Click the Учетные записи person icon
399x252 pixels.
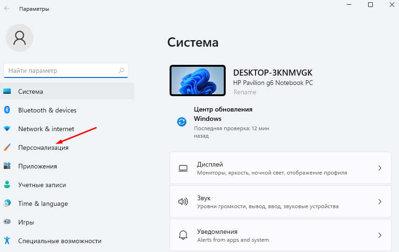(7, 184)
